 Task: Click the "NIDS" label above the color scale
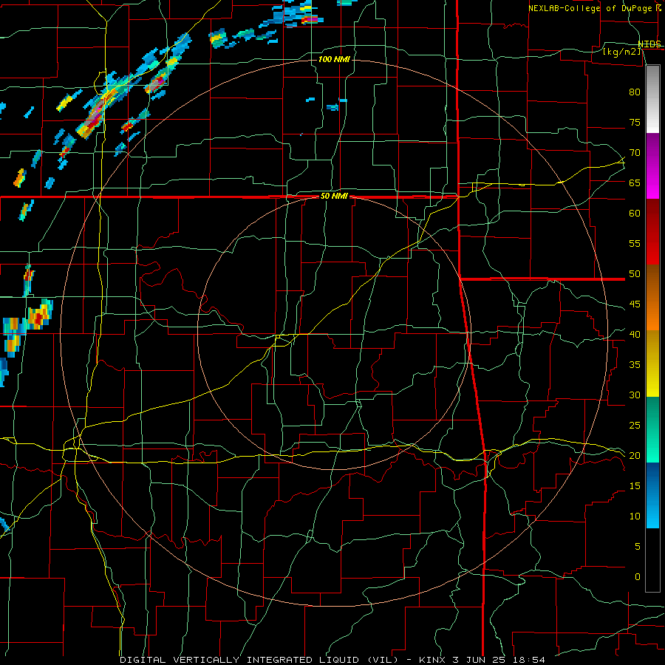[649, 44]
